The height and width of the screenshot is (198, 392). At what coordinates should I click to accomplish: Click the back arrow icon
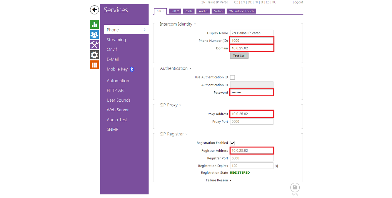tap(94, 10)
